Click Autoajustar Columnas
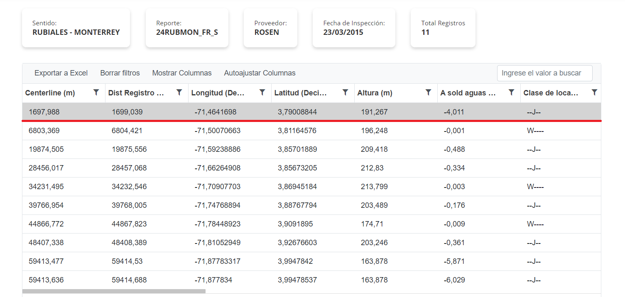The image size is (625, 297). click(x=260, y=73)
